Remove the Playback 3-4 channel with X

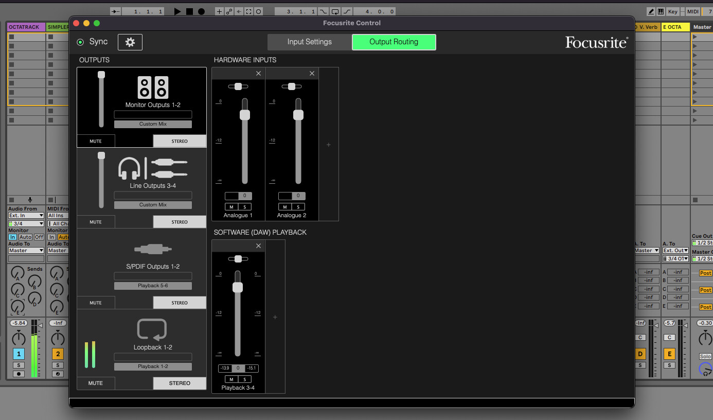pyautogui.click(x=258, y=246)
